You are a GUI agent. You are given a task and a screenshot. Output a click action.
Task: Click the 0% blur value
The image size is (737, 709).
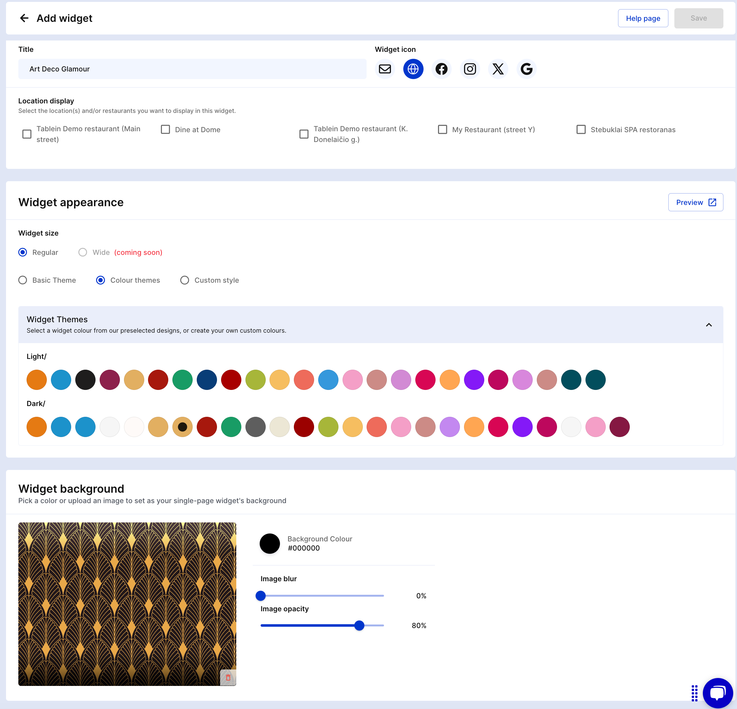click(421, 596)
